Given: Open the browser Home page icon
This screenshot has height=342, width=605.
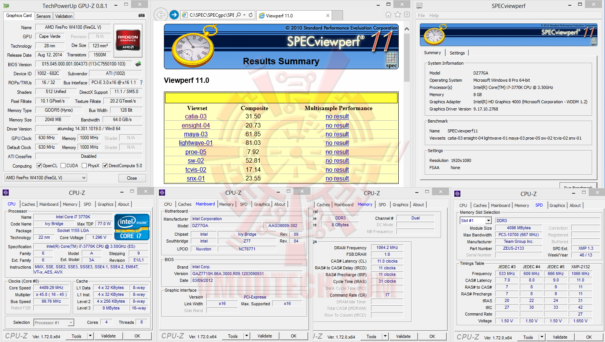Looking at the screenshot, I should pos(388,15).
